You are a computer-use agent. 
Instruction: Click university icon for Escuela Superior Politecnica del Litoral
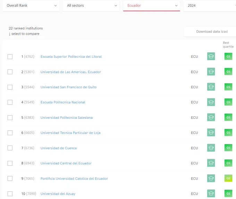pos(211,56)
